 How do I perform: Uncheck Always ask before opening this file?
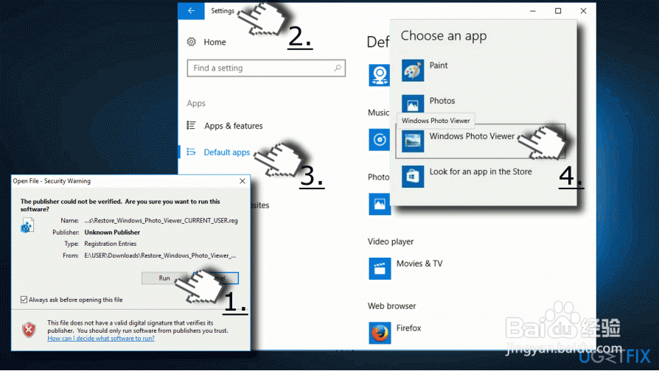coord(24,300)
